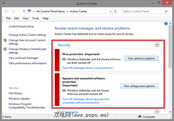Open Change Action Center settings

tap(27, 35)
